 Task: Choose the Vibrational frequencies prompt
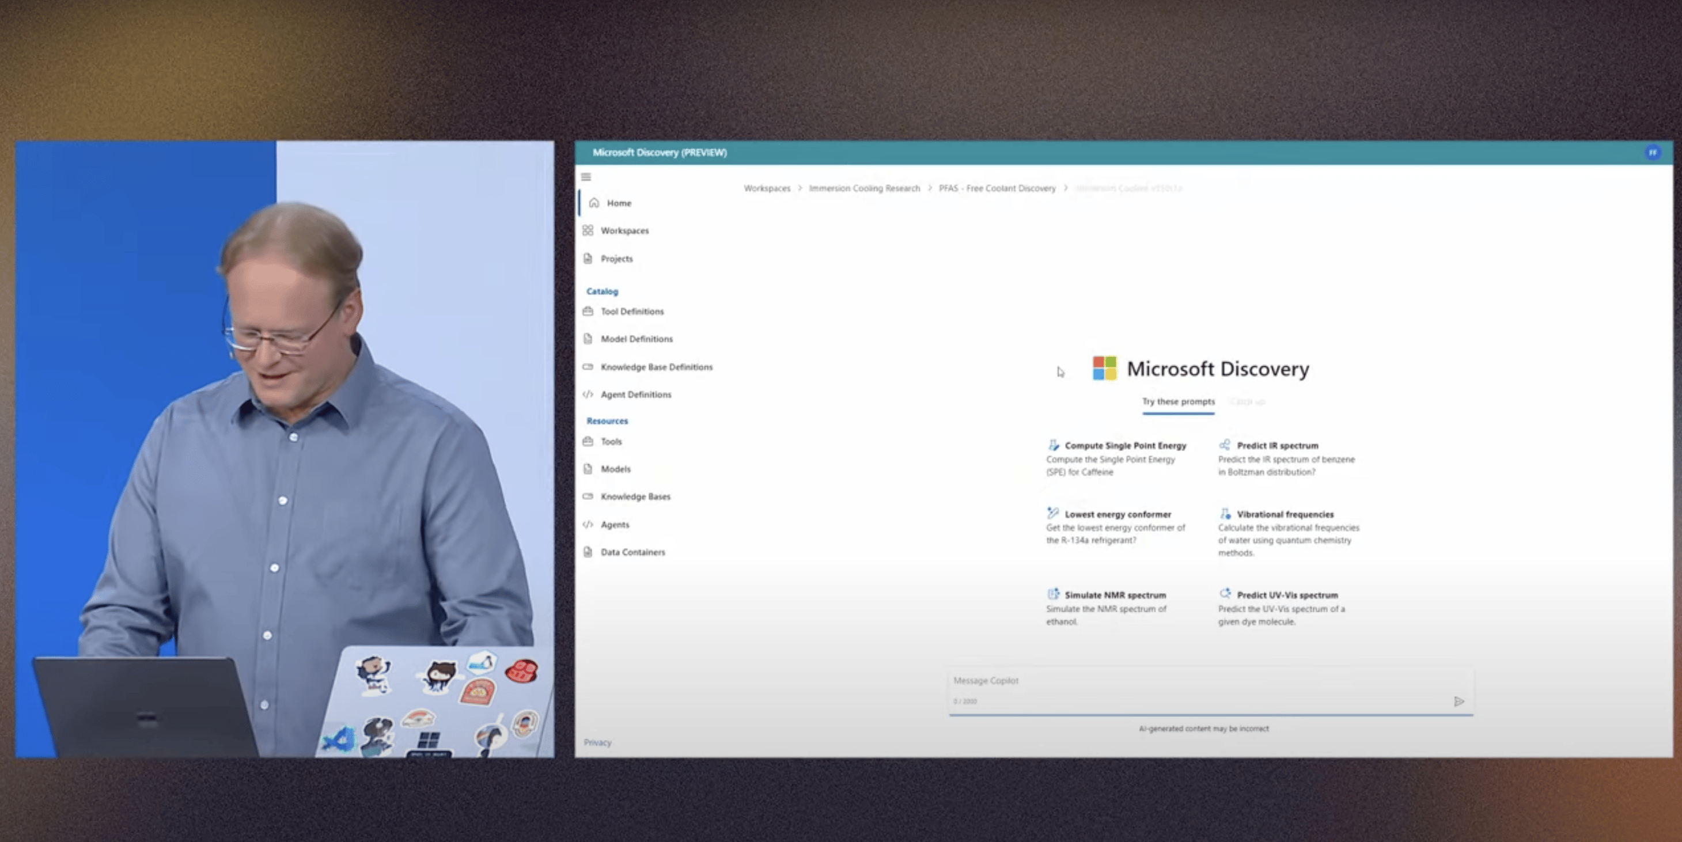1289,533
